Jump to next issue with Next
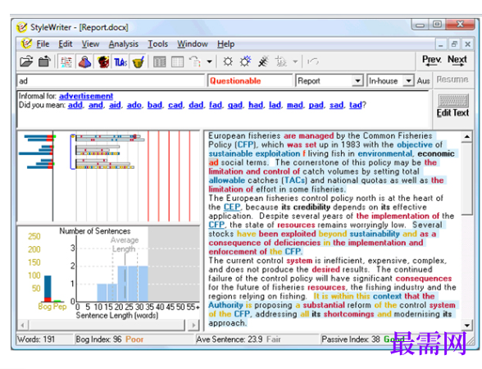The height and width of the screenshot is (369, 482). pyautogui.click(x=457, y=60)
